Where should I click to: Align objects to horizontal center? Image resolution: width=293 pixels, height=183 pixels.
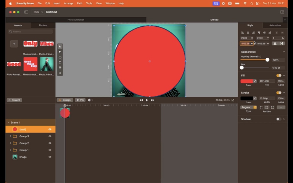click(x=248, y=32)
